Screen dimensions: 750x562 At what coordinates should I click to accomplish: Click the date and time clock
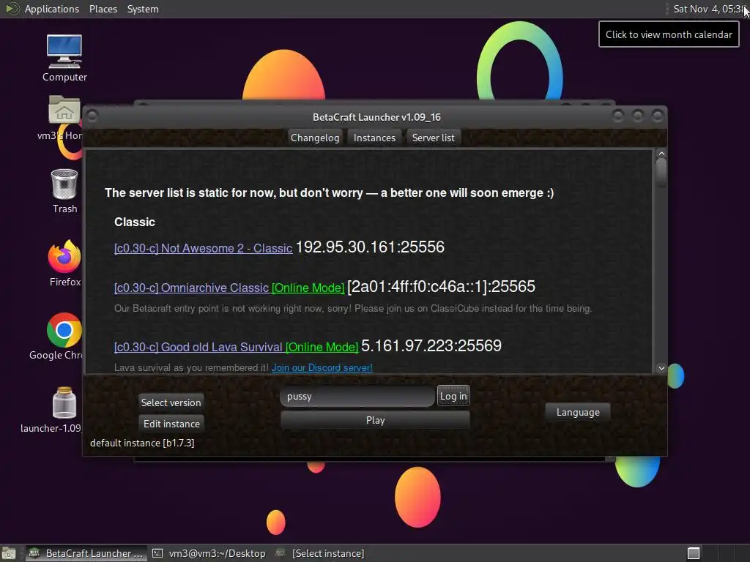click(x=708, y=9)
